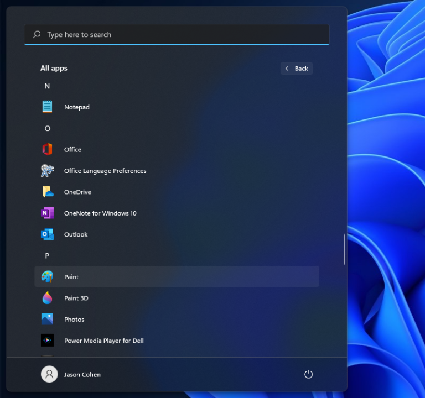Select the letter N section header

[x=47, y=86]
